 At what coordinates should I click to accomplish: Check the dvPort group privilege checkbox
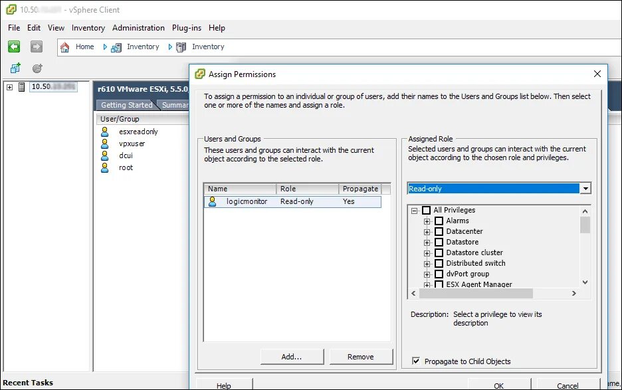coord(439,274)
